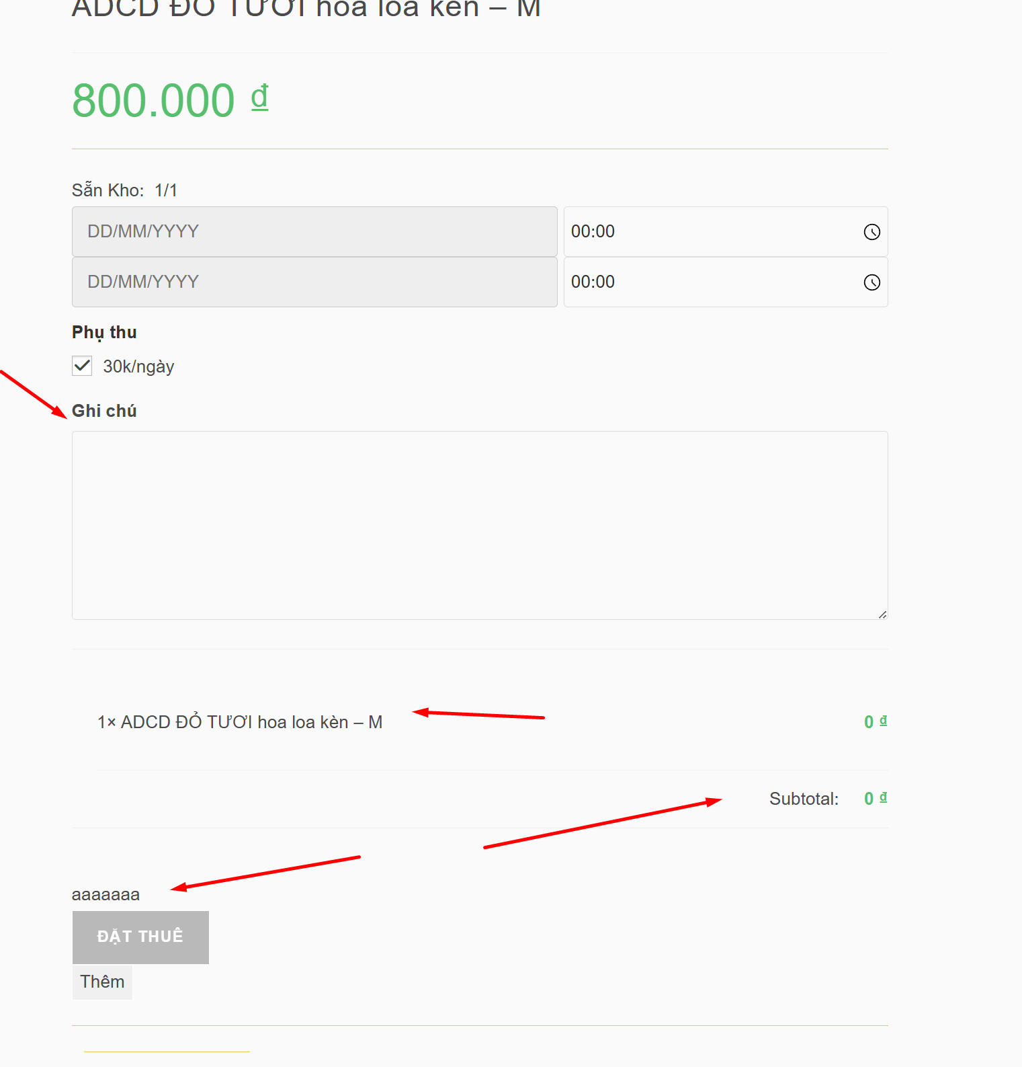Open the second DD/MM/YYYY date picker
This screenshot has width=1022, height=1067.
pos(314,282)
